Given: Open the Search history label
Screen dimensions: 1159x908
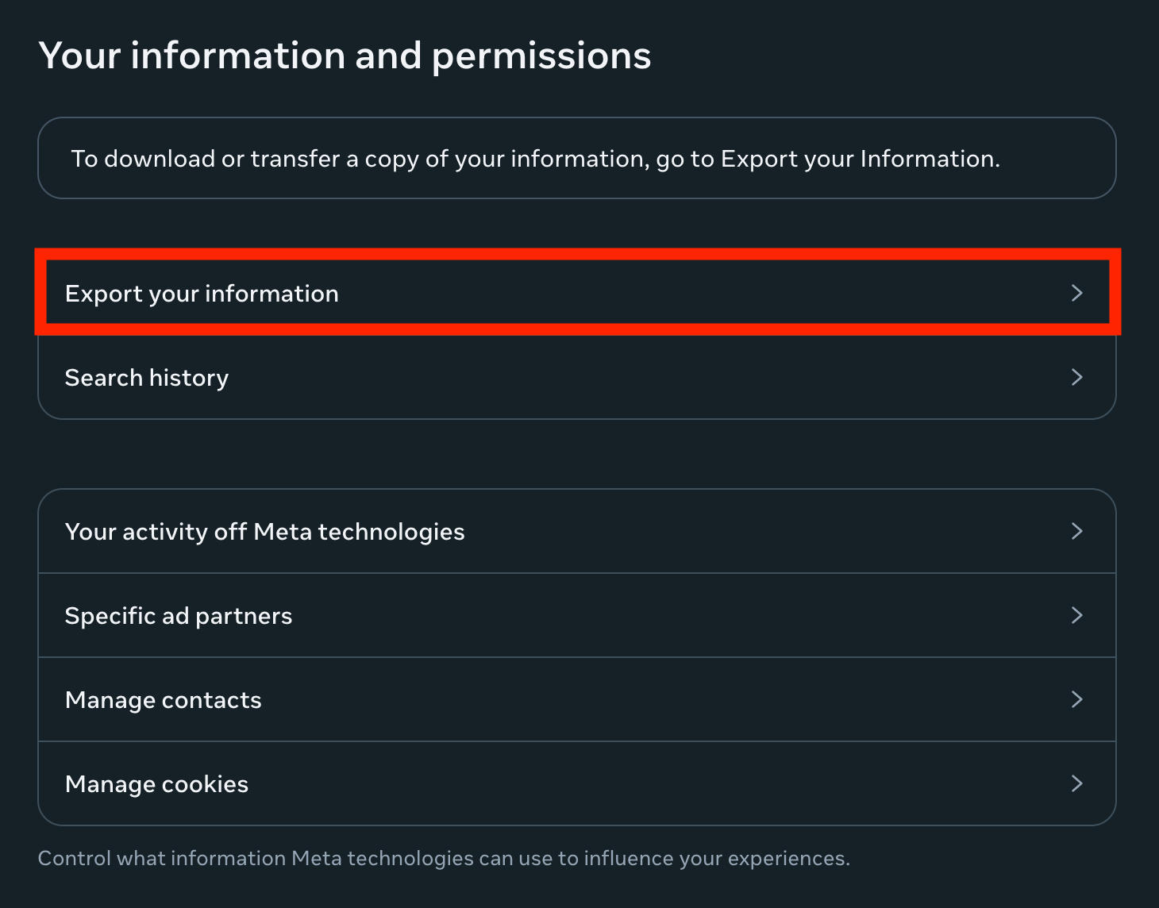Looking at the screenshot, I should coord(147,378).
